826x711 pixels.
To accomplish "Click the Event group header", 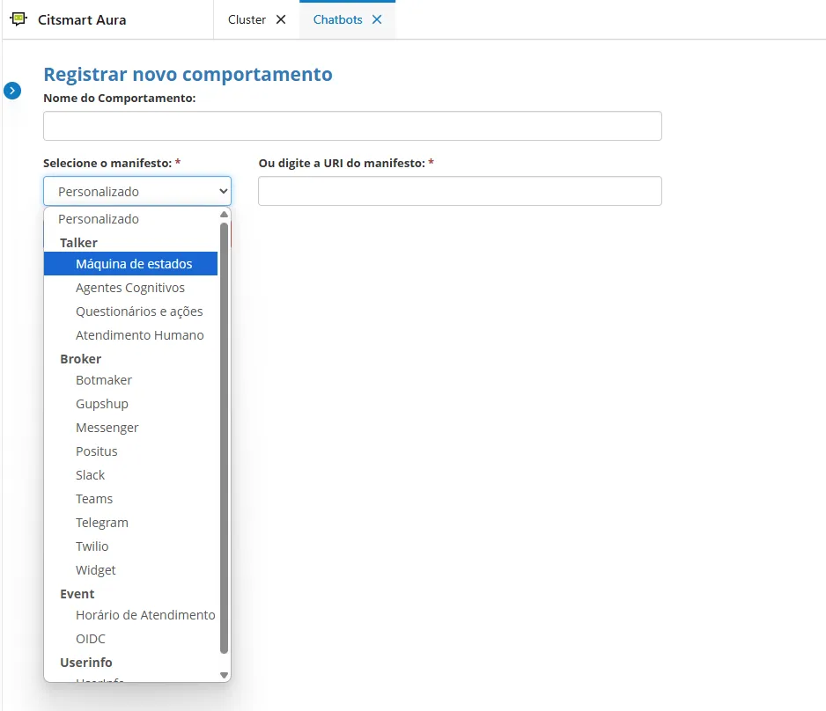I will (x=77, y=594).
